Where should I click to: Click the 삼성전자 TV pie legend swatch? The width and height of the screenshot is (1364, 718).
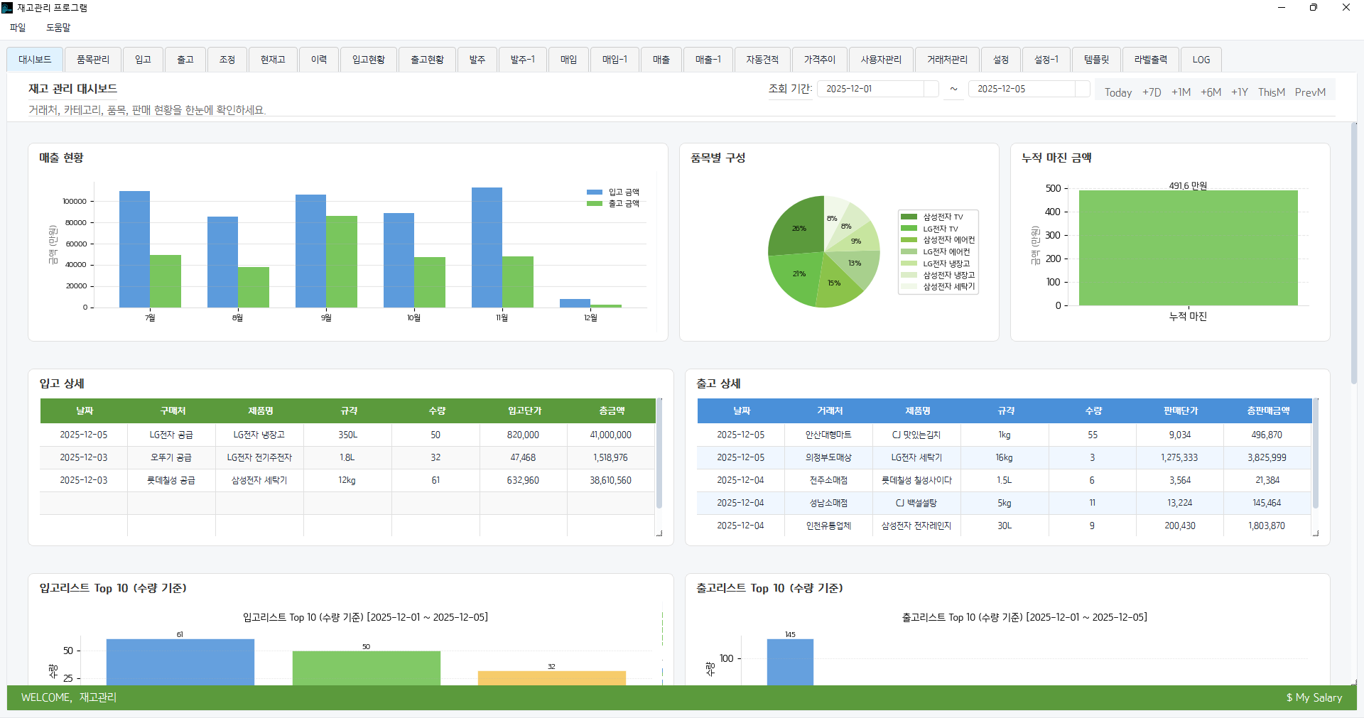point(909,217)
